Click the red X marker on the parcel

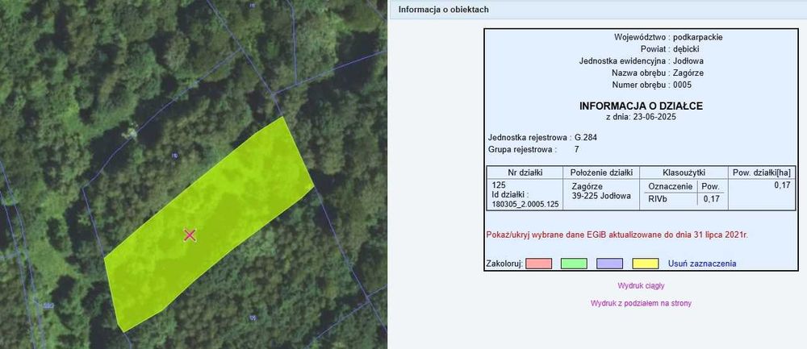(190, 235)
